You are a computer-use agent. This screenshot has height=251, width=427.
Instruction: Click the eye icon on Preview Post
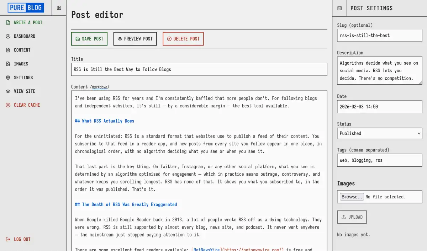point(120,39)
